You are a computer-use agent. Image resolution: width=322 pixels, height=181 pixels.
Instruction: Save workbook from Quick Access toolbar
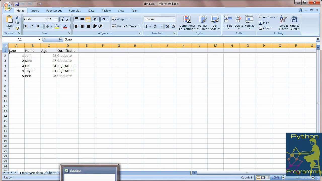pyautogui.click(x=17, y=4)
